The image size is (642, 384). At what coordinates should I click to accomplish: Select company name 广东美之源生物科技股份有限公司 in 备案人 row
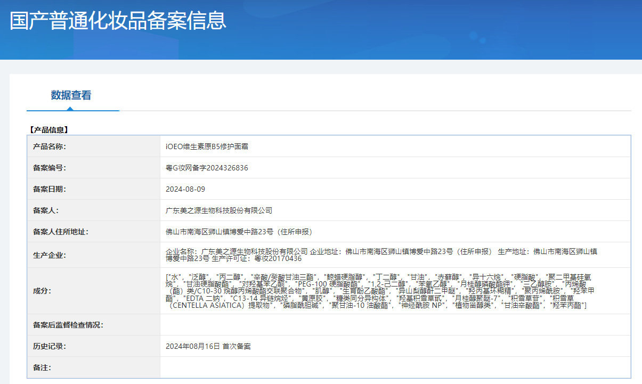pos(219,210)
